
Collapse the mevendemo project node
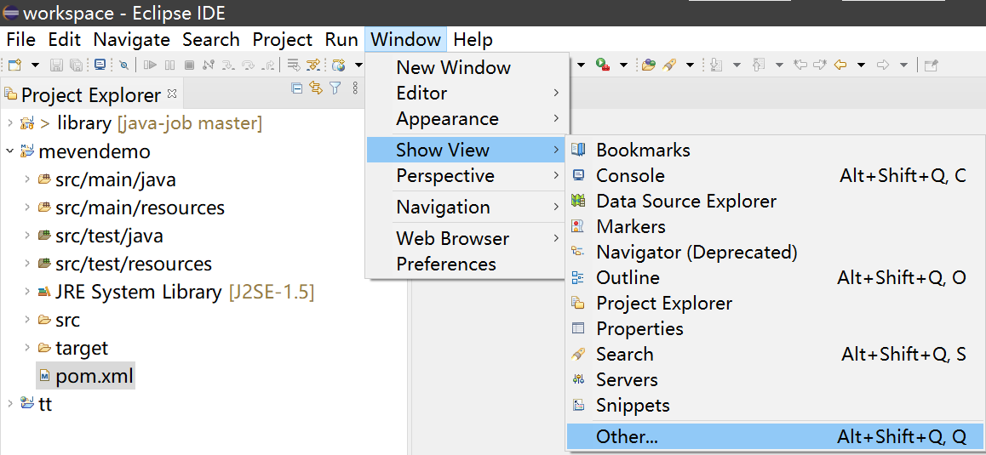point(9,151)
